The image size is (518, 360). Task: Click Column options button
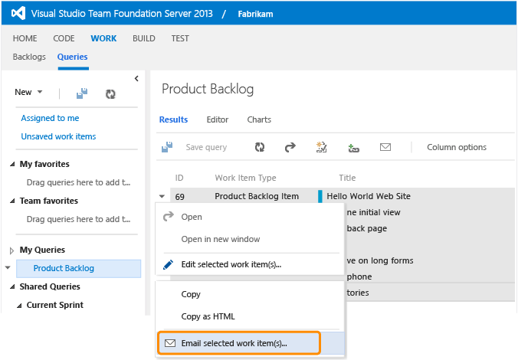(457, 147)
